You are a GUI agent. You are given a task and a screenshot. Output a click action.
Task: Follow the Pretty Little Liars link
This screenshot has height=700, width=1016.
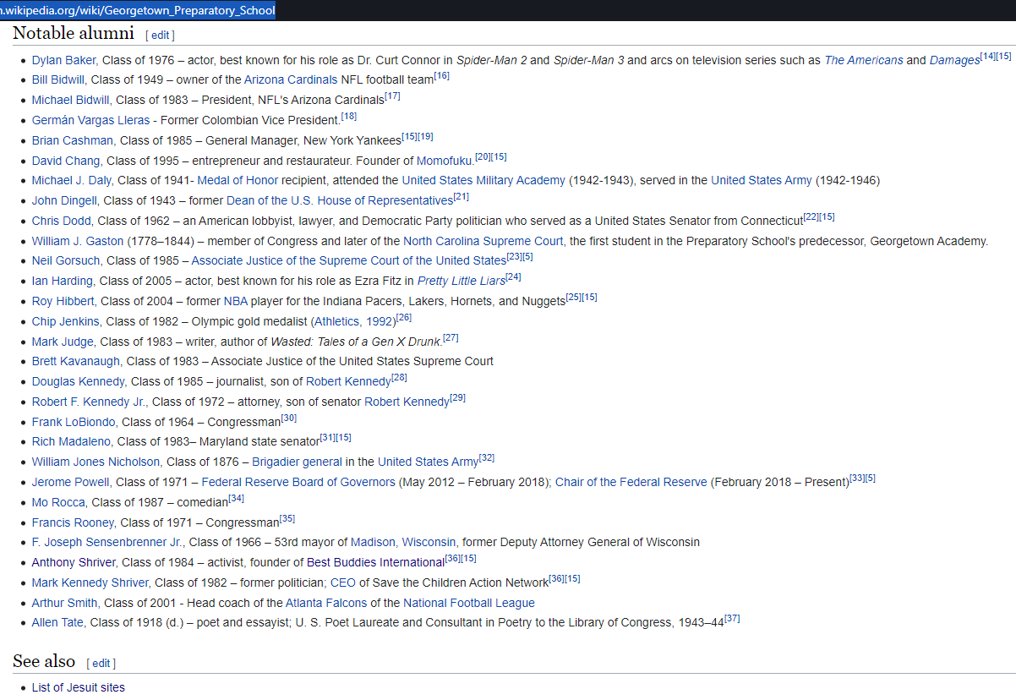(462, 281)
